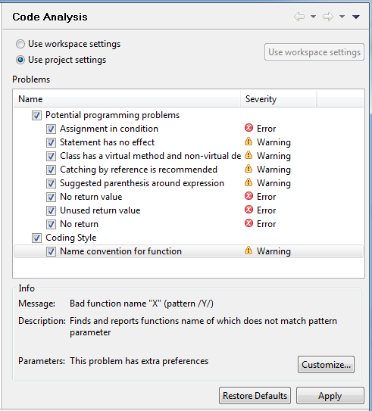The width and height of the screenshot is (372, 411).
Task: Click the Warning icon for Statement has no effect
Action: [x=249, y=142]
